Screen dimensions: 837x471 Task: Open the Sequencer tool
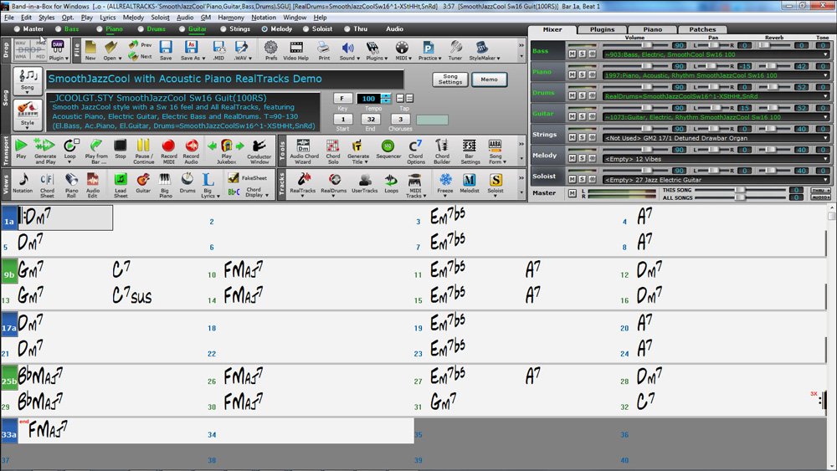(x=388, y=150)
